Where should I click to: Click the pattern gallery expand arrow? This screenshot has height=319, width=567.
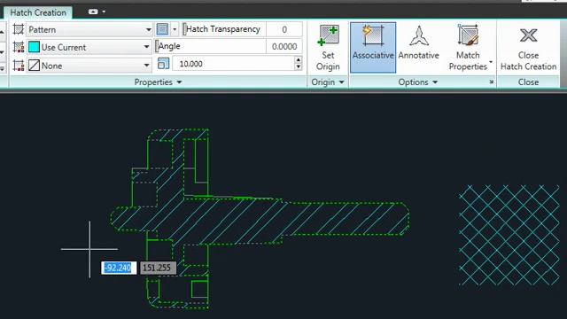(x=2, y=68)
